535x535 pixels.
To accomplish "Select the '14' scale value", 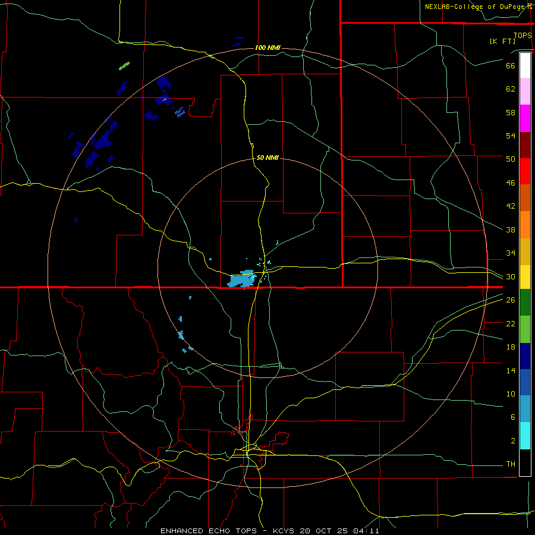I will pyautogui.click(x=511, y=370).
